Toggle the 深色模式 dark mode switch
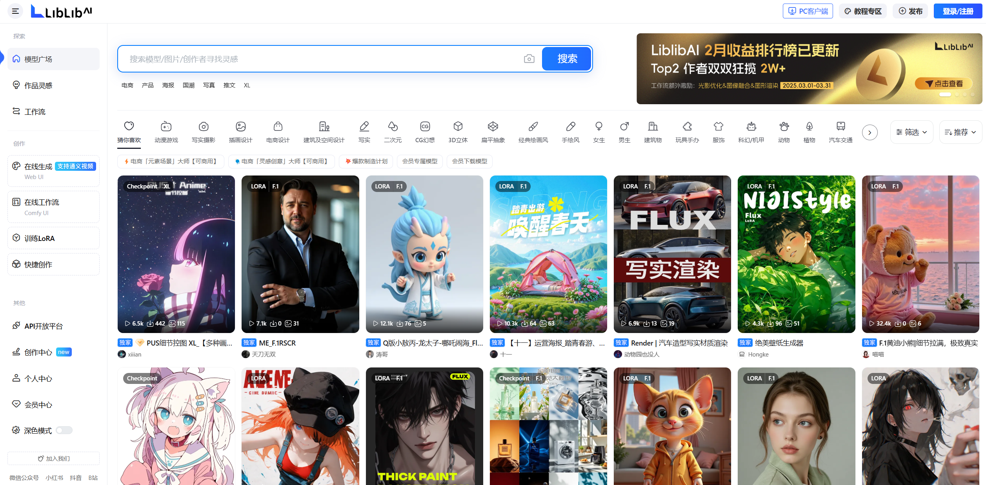The height and width of the screenshot is (485, 986). point(64,430)
